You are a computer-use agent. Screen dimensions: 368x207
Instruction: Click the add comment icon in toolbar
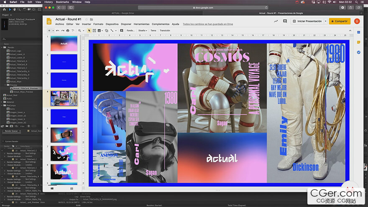point(122,31)
